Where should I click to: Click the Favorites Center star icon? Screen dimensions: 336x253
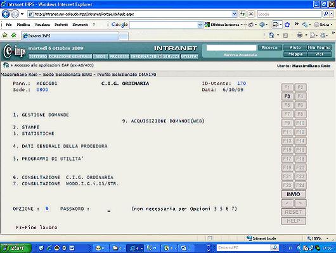(x=4, y=35)
